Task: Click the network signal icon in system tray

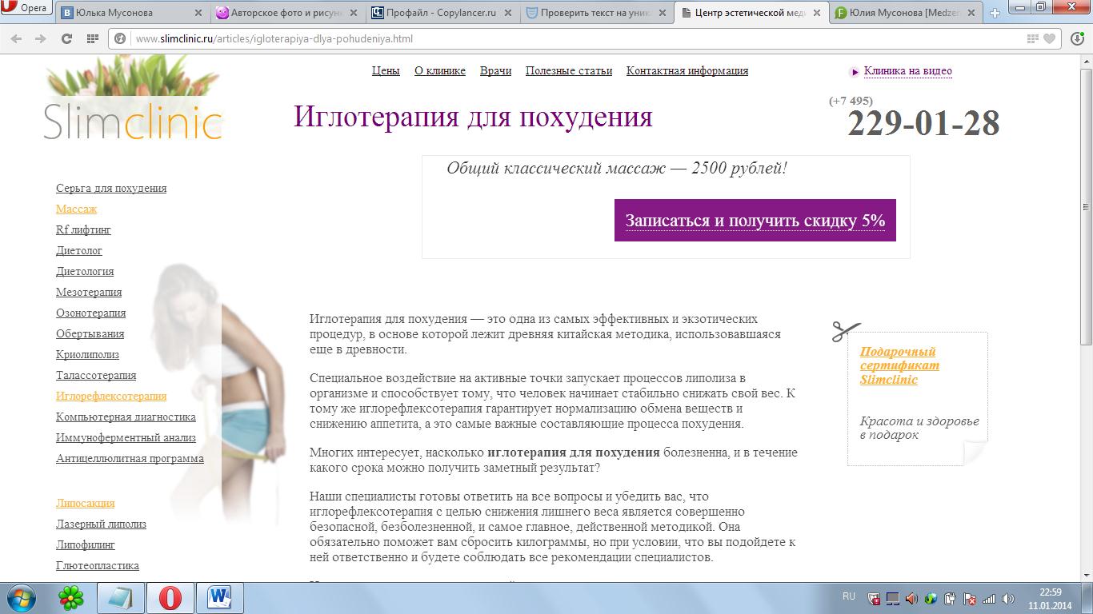Action: pos(990,599)
